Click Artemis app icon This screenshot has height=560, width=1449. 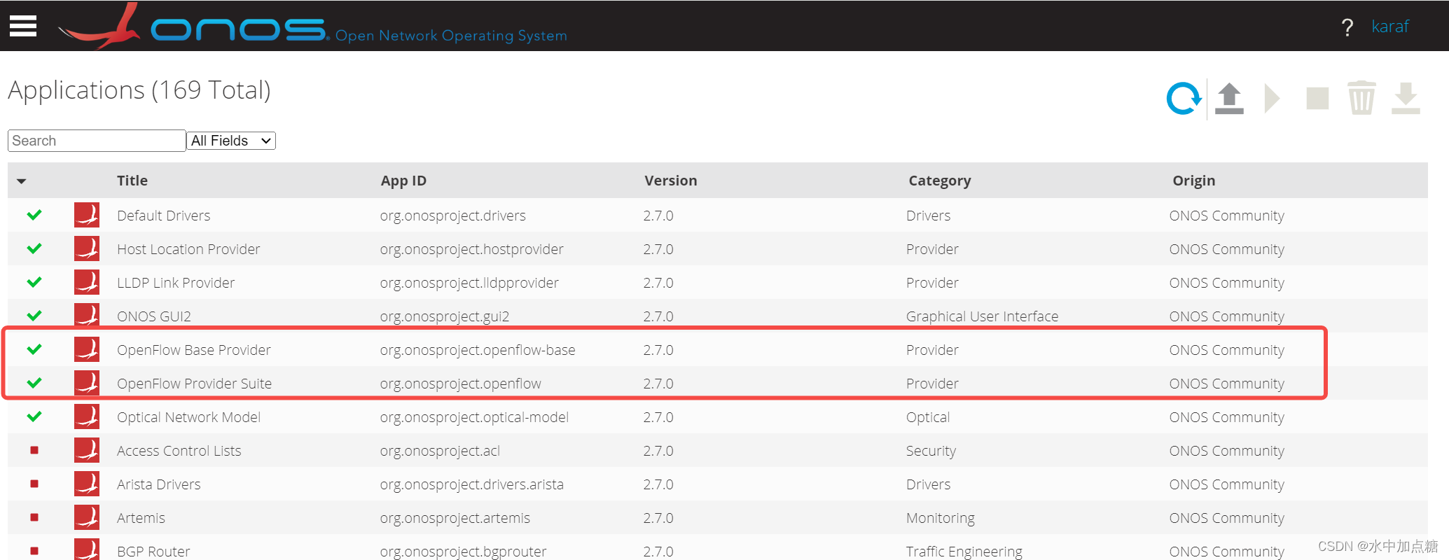[x=87, y=517]
